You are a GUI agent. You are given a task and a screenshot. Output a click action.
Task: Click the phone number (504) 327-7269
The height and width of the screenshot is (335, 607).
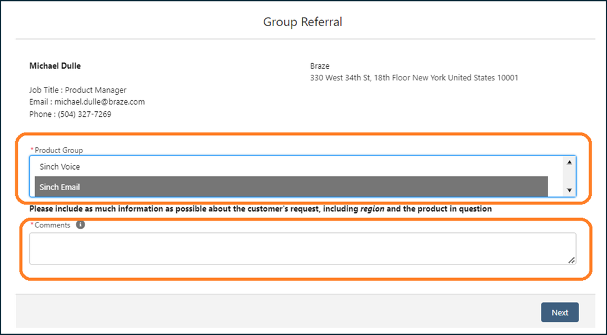84,114
